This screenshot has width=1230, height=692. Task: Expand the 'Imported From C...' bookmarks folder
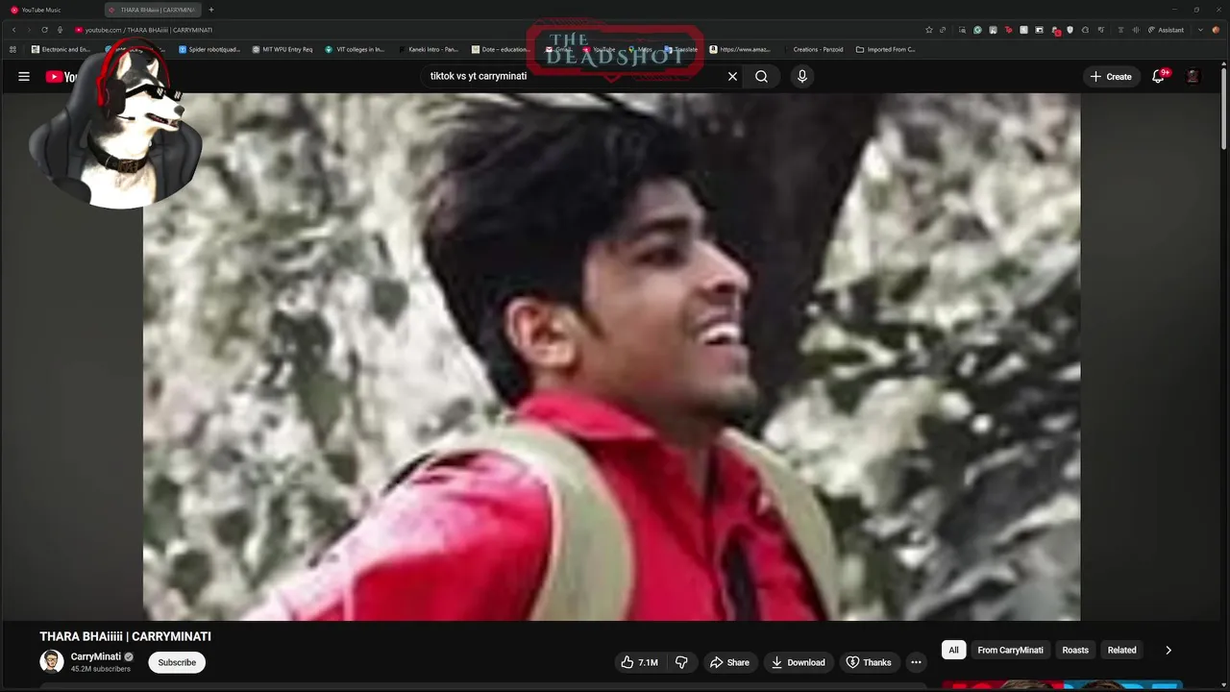click(x=886, y=49)
